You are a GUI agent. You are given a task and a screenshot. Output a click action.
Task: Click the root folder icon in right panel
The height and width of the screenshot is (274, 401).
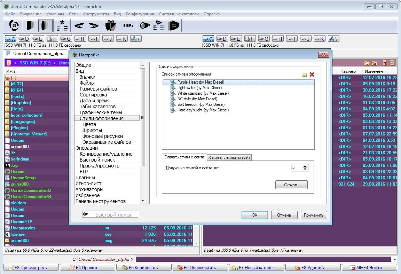pyautogui.click(x=367, y=63)
